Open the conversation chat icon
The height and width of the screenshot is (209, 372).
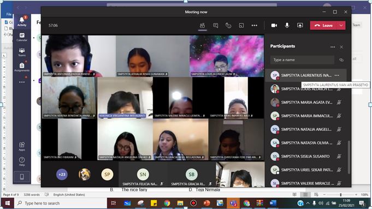[215, 25]
